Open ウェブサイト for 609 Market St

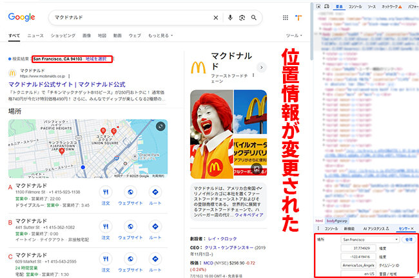click(130, 259)
